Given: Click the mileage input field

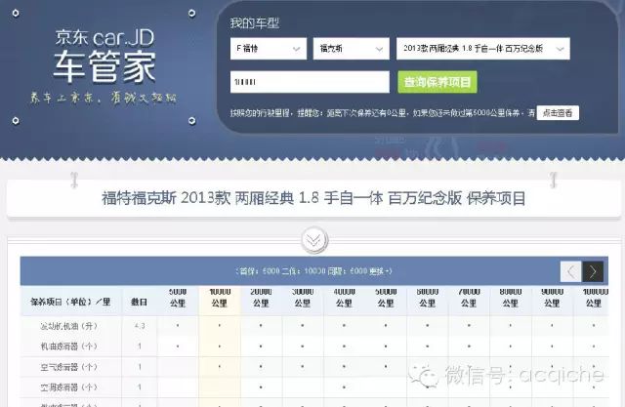Looking at the screenshot, I should (310, 82).
